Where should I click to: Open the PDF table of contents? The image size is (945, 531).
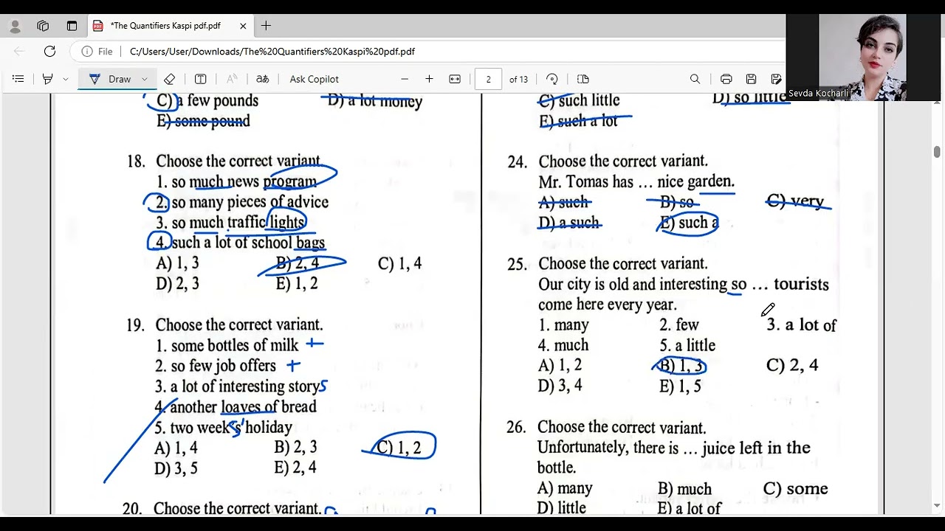(x=18, y=79)
